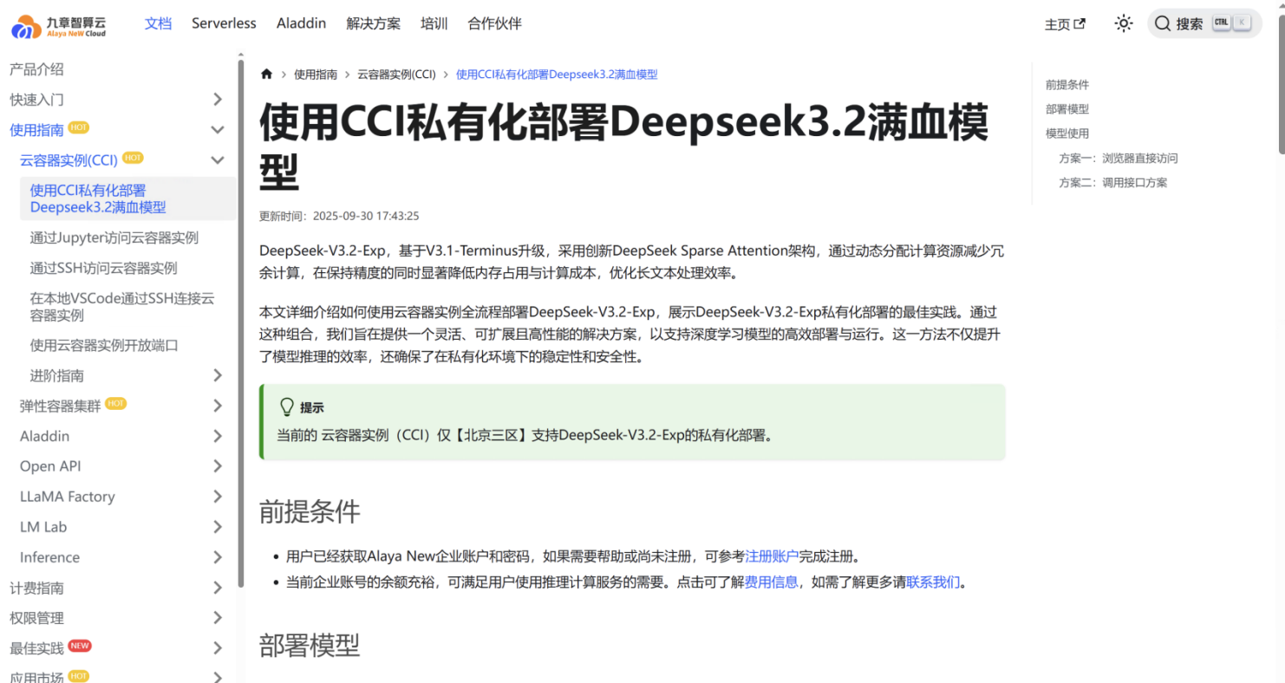The image size is (1285, 683).
Task: Click the Alaya NeW Cloud logo
Action: click(x=59, y=25)
